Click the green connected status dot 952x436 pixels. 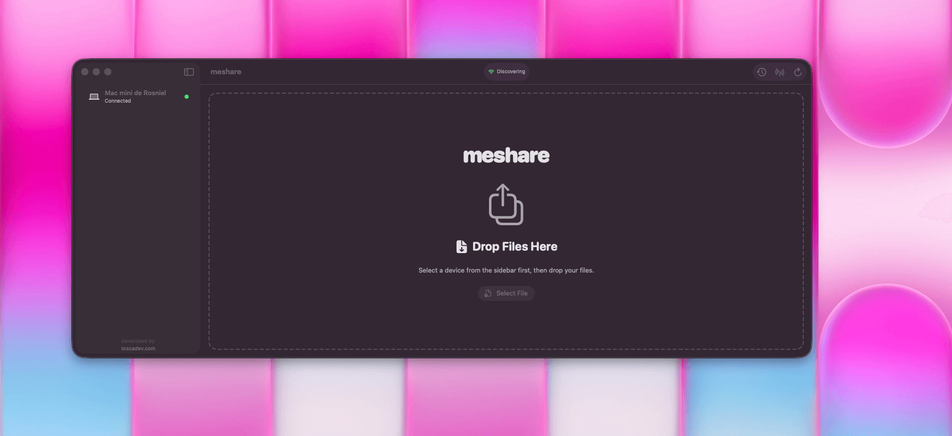tap(187, 97)
